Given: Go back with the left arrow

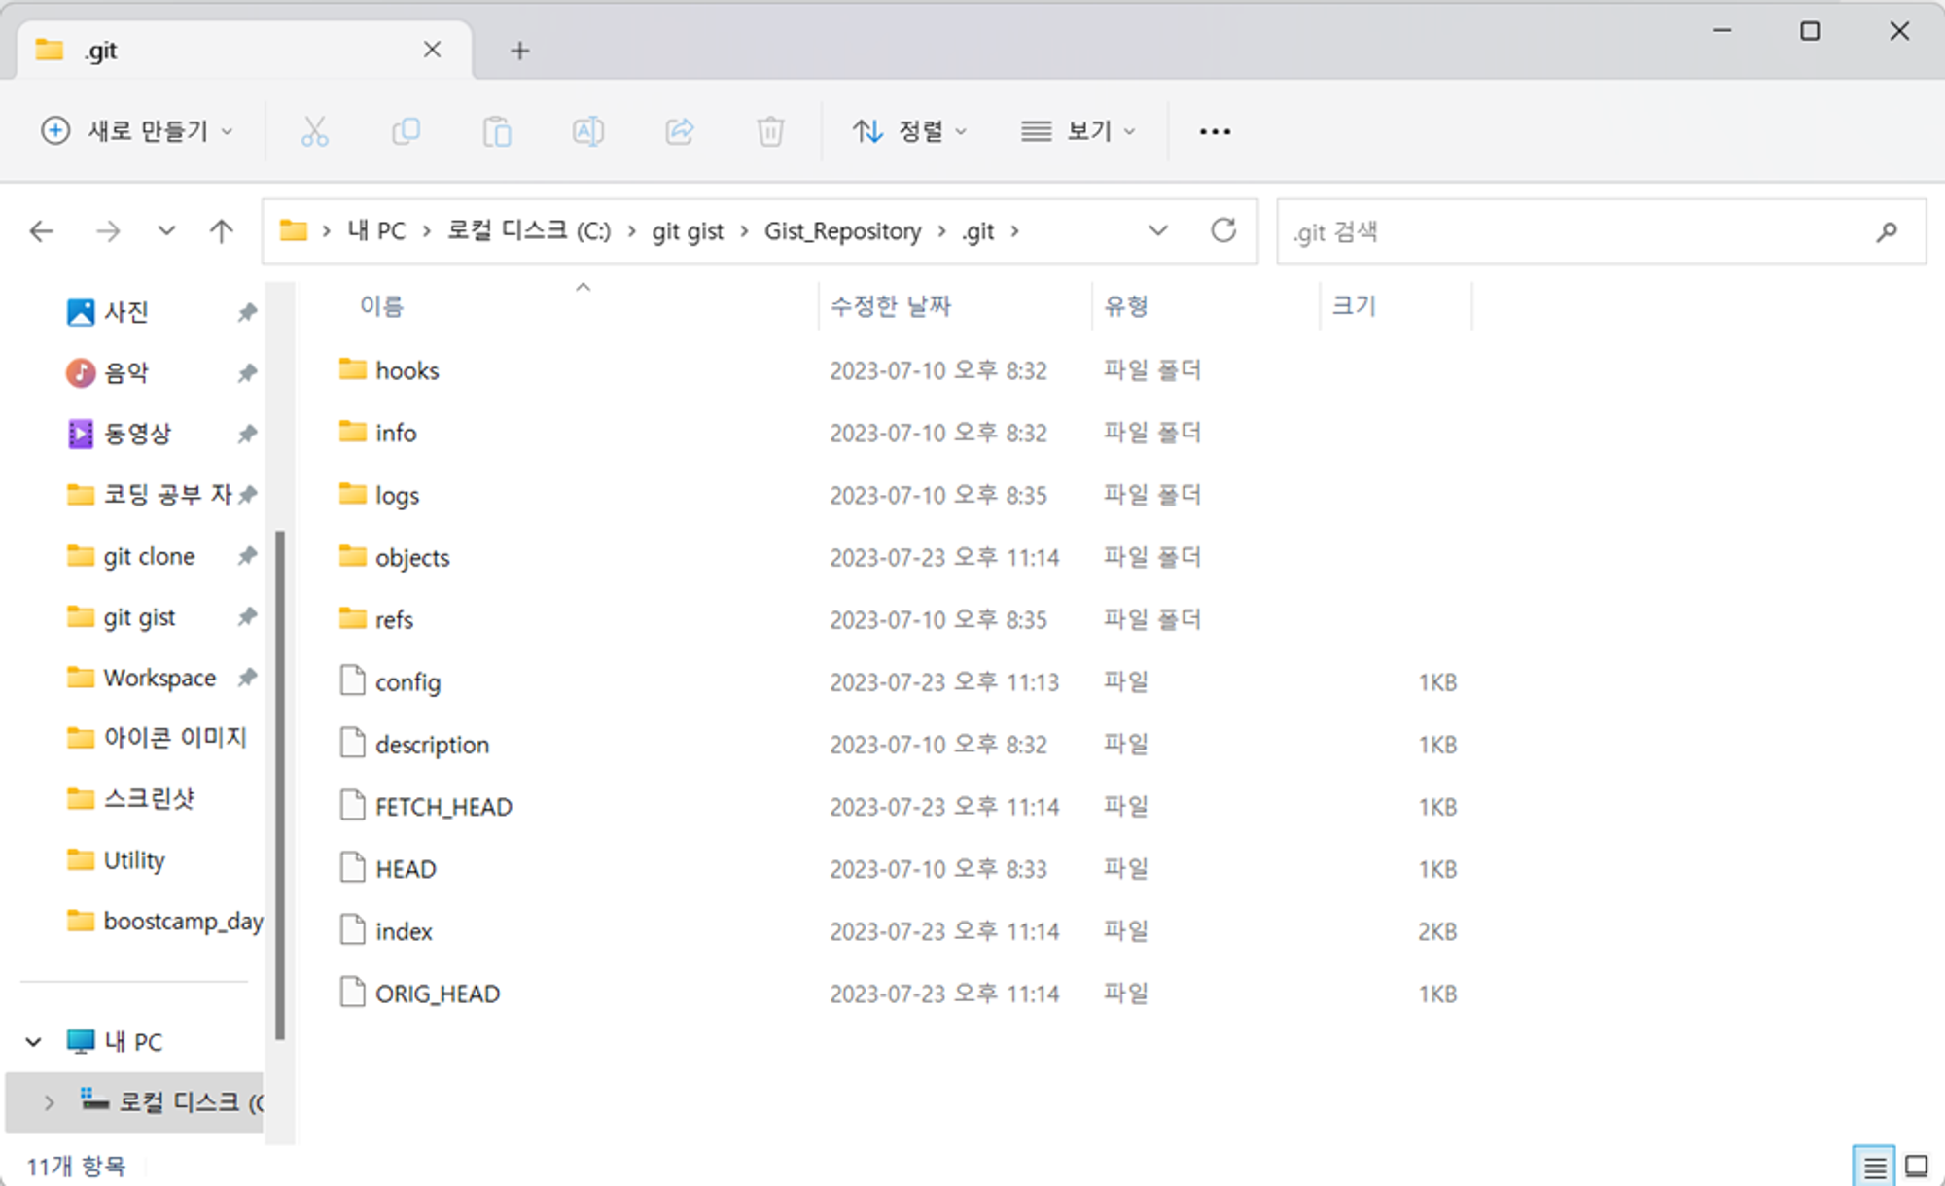Looking at the screenshot, I should pyautogui.click(x=41, y=231).
